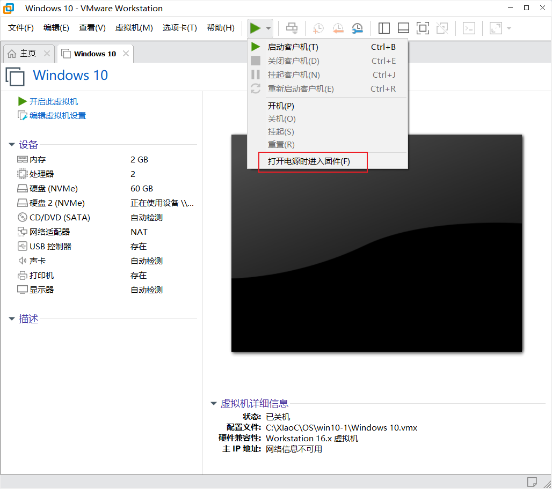
Task: Collapse the 设备 section
Action: 12,144
